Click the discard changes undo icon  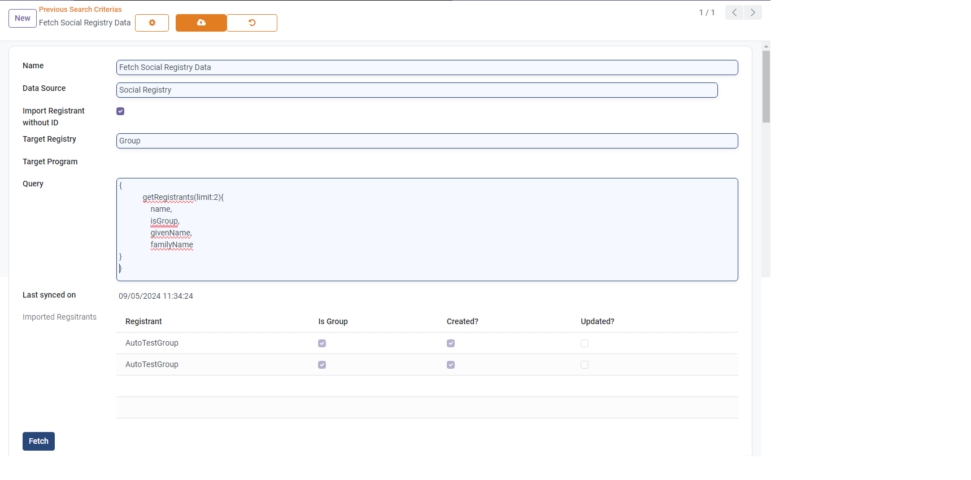coord(252,23)
